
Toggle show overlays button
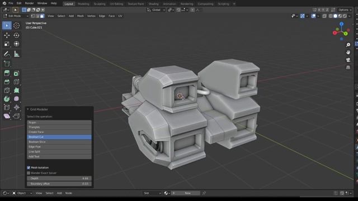coord(313,16)
